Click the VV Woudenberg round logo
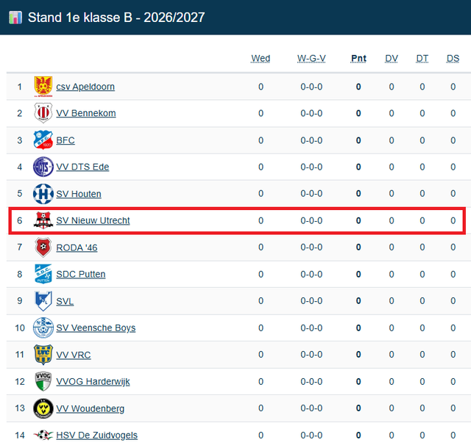The width and height of the screenshot is (471, 448). coord(43,408)
